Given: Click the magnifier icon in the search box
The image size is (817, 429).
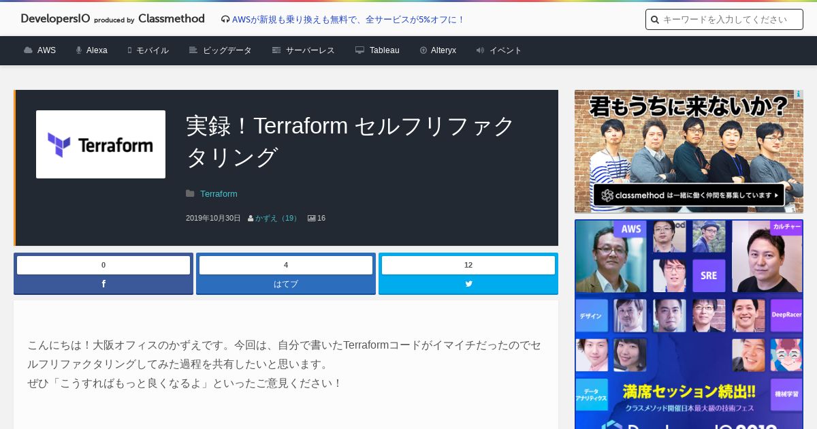Looking at the screenshot, I should coord(655,20).
